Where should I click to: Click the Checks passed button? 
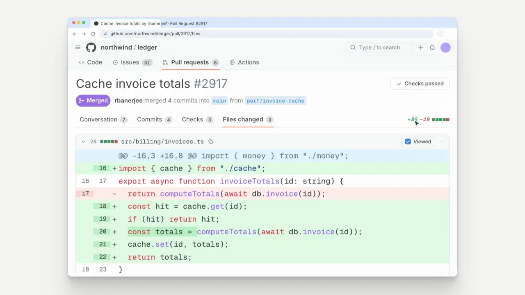point(420,84)
